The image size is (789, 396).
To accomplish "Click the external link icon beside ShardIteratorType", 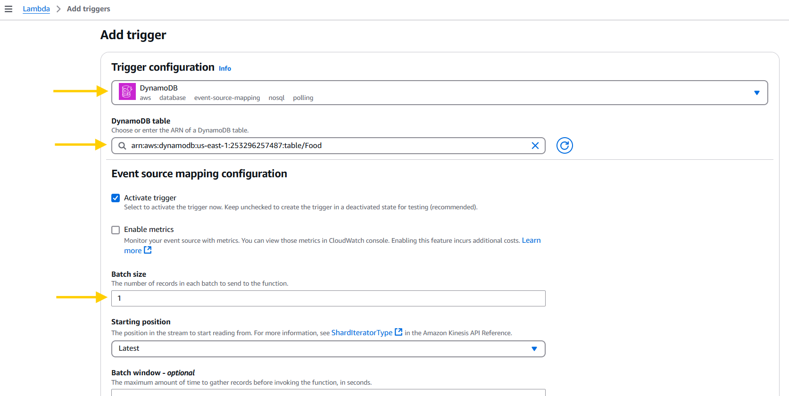I will coord(399,332).
